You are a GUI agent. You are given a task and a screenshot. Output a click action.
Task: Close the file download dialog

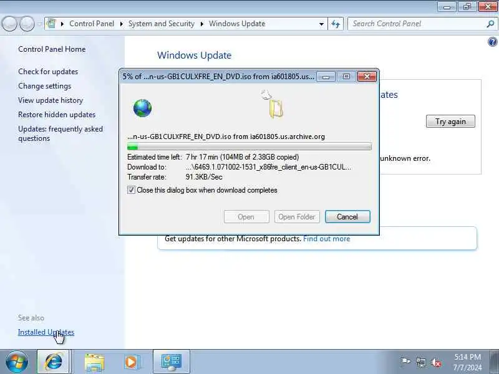point(367,77)
